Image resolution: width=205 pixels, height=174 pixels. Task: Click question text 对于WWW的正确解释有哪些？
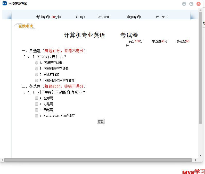61,92
